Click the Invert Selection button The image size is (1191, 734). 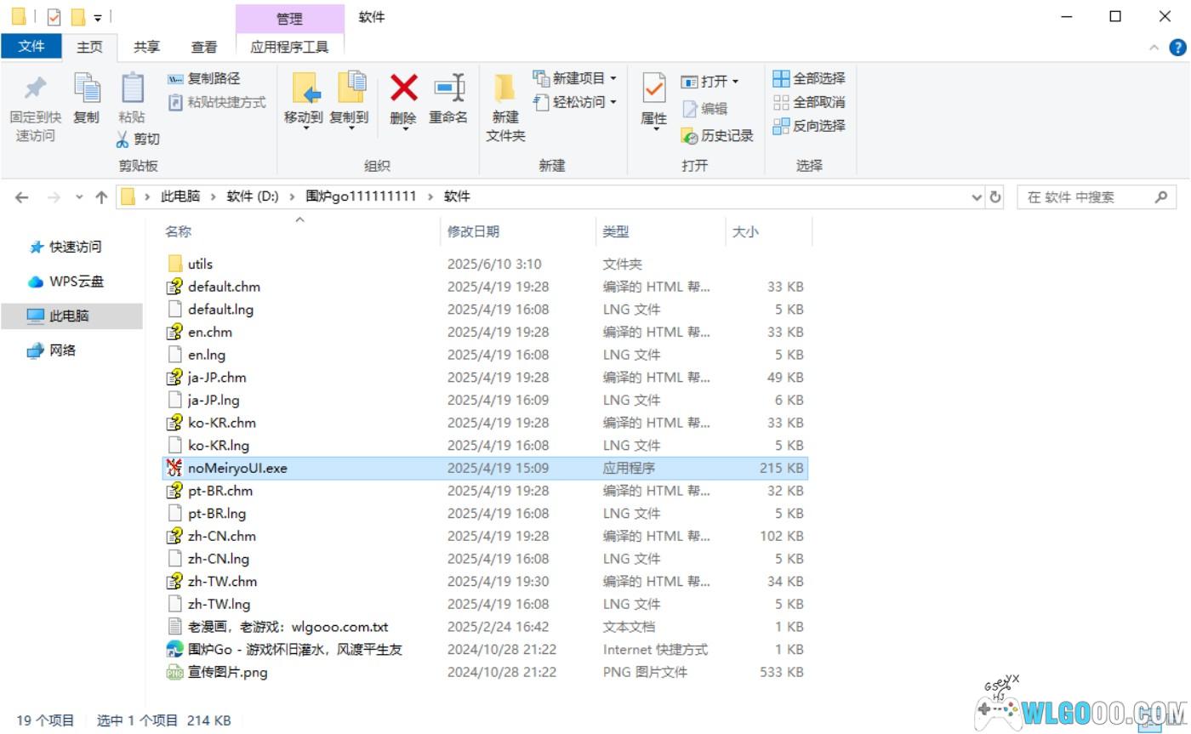click(x=809, y=126)
